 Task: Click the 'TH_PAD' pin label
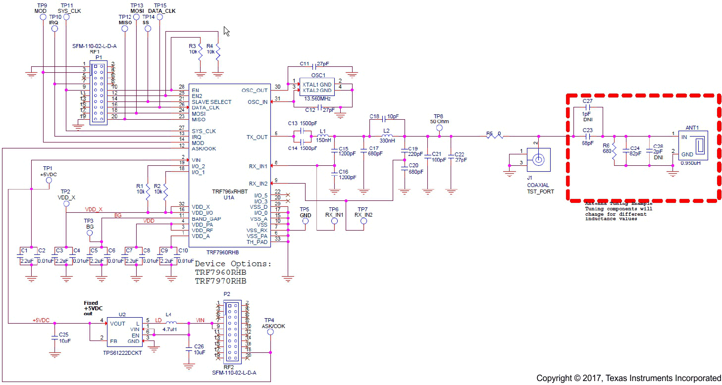click(257, 242)
